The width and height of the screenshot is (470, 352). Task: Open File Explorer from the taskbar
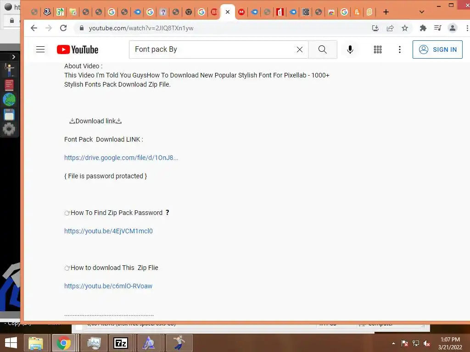[36, 343]
